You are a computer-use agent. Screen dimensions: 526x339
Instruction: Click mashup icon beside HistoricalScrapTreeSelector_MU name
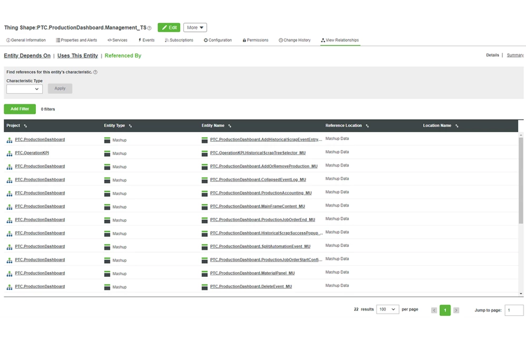tap(204, 154)
